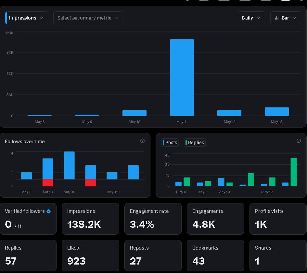Click the 45 y-axis label on the Posts/Replies chart
Viewport: 307px width, 273px height.
pyautogui.click(x=167, y=155)
